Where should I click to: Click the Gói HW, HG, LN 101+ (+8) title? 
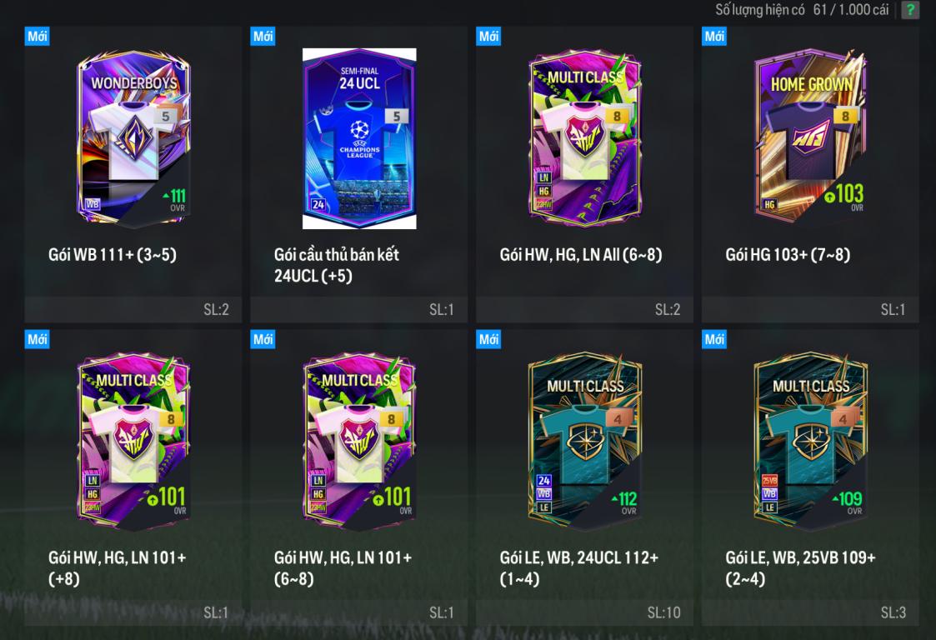(117, 567)
